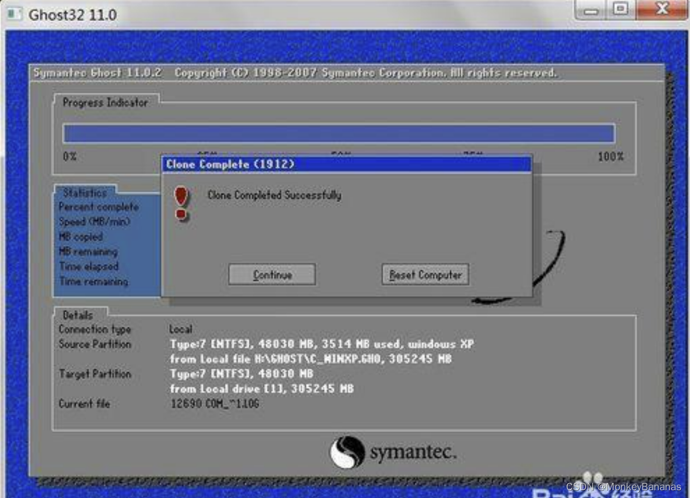Image resolution: width=690 pixels, height=498 pixels.
Task: Click the '12690 COM_~1.LOG' current file value
Action: [x=215, y=403]
